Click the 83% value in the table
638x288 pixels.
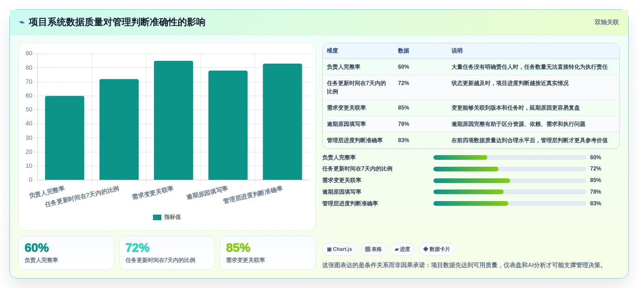(404, 140)
